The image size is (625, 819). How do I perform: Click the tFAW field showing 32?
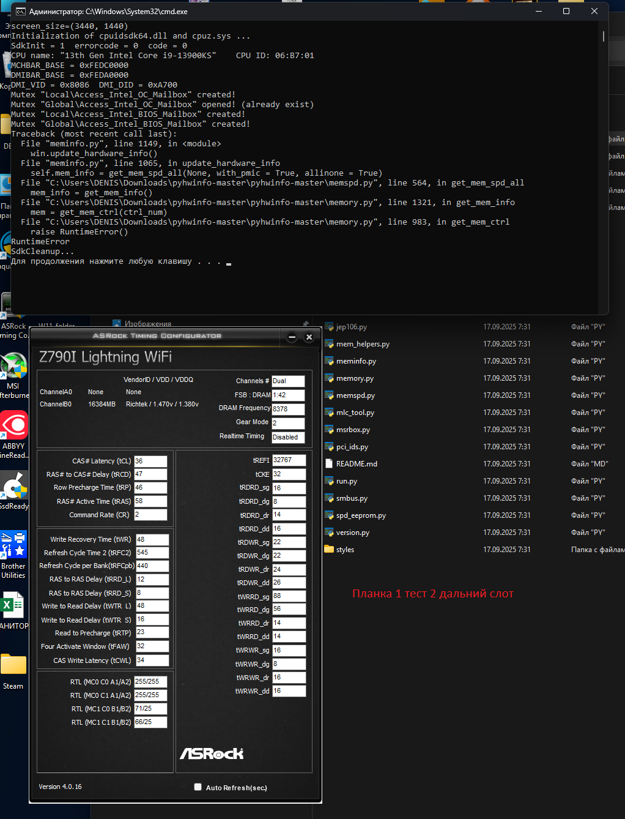click(152, 646)
